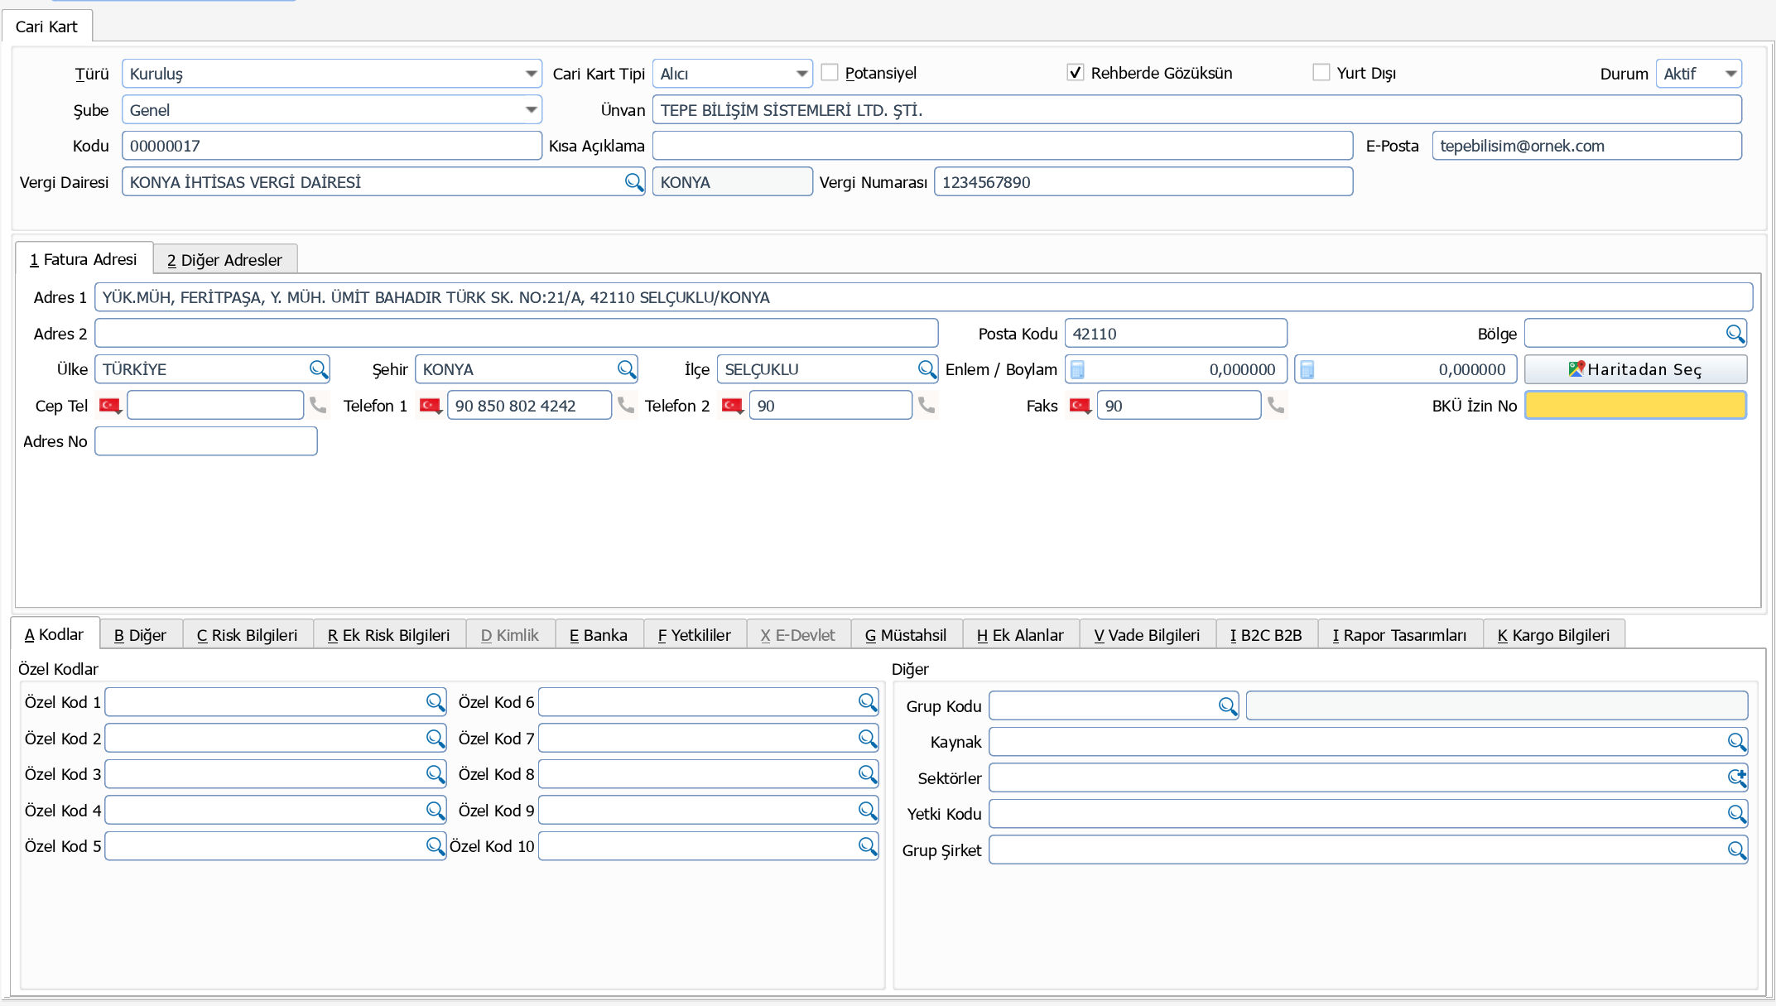The height and width of the screenshot is (1006, 1776).
Task: Click the Telefon 2 flag country selector
Action: click(732, 406)
